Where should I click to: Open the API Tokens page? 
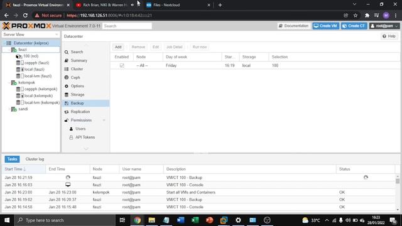pos(85,137)
